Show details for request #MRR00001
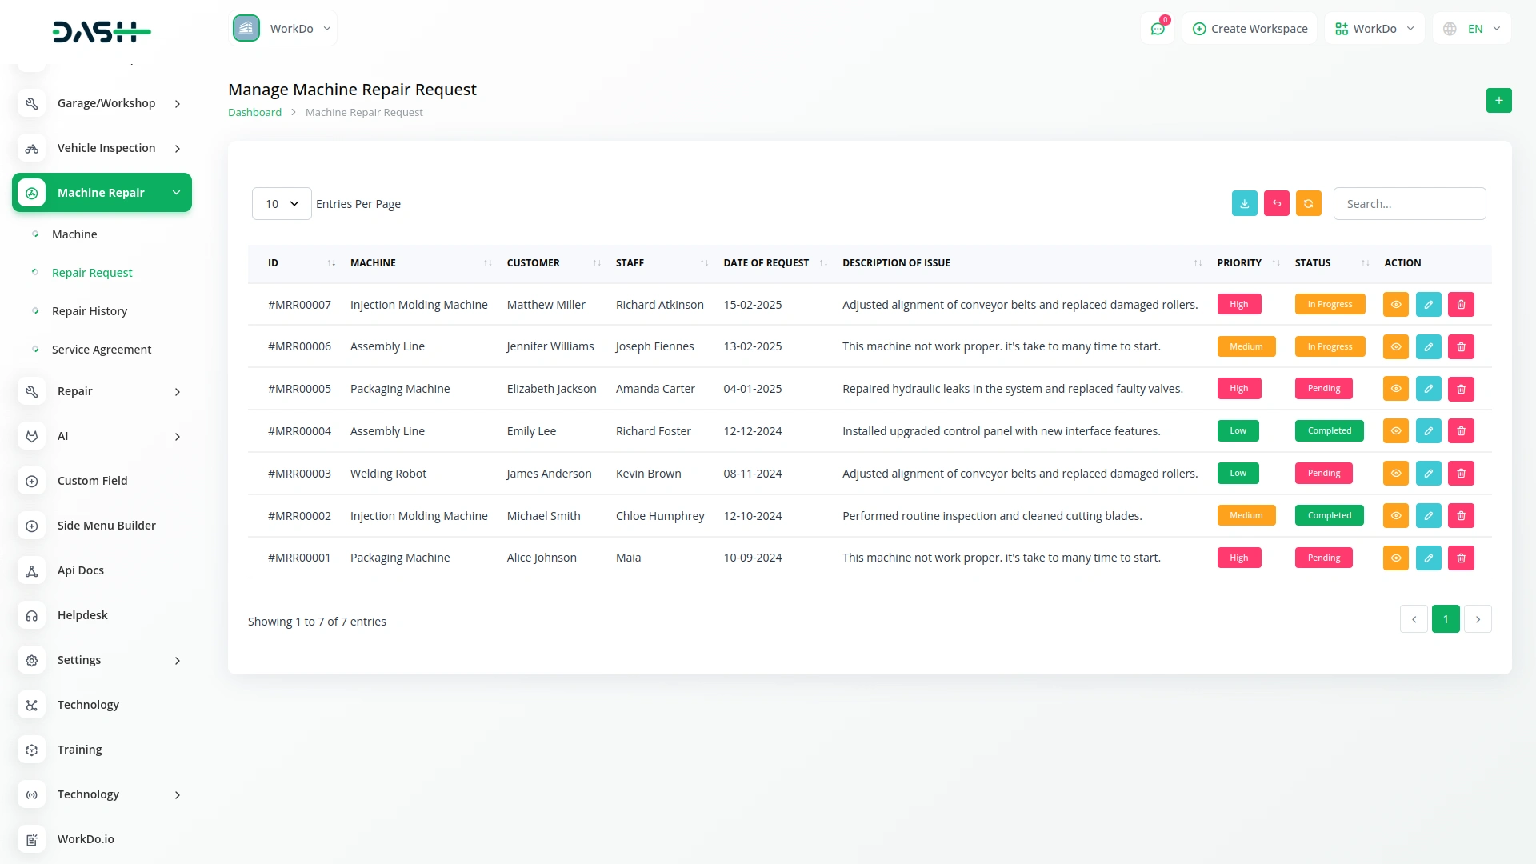Viewport: 1536px width, 864px height. [x=1395, y=558]
